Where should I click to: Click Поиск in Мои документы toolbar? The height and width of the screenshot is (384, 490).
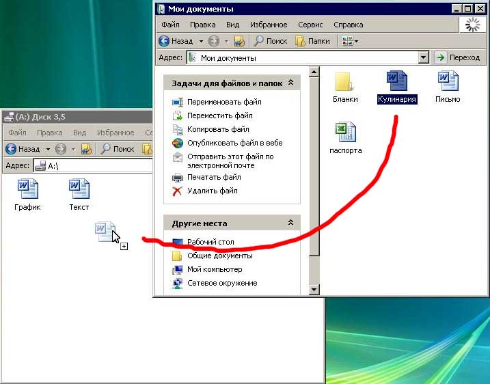point(271,41)
